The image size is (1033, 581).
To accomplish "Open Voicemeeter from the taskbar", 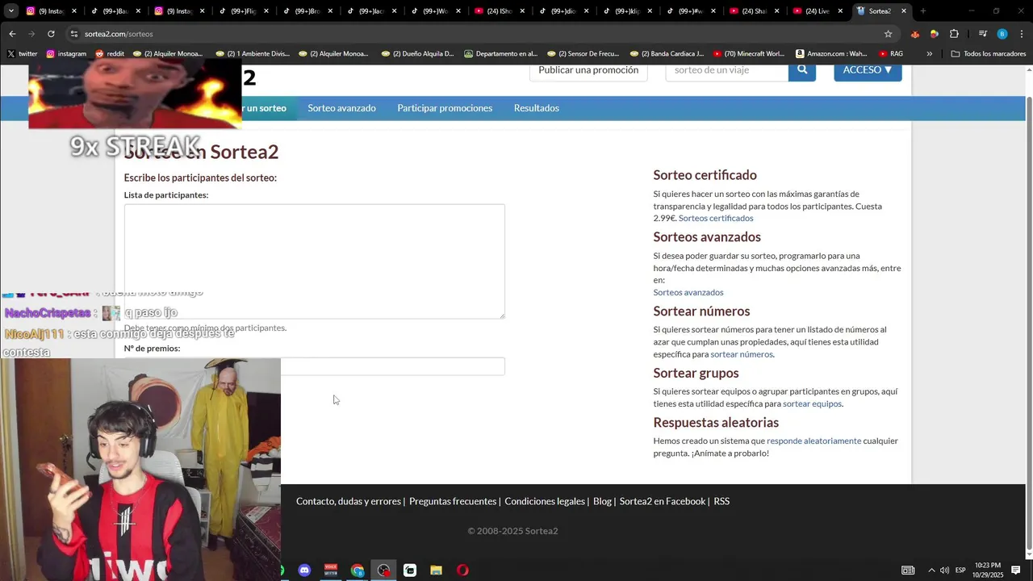I will [331, 571].
